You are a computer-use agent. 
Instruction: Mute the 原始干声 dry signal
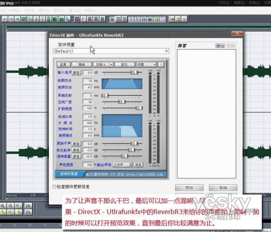(76, 144)
